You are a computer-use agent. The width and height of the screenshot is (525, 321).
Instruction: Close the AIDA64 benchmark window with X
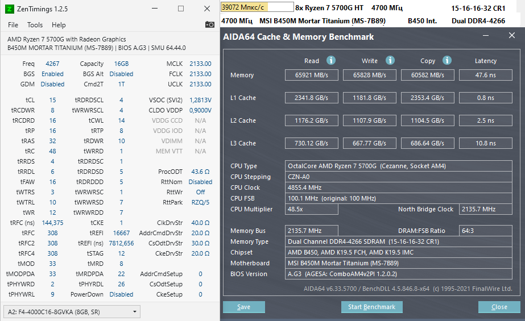(512, 35)
